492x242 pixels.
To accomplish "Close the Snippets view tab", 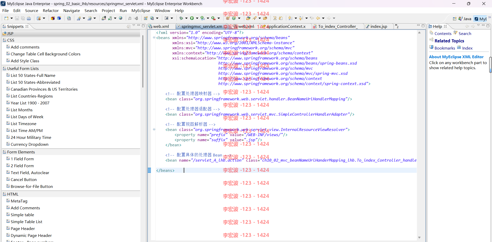I will pos(27,26).
